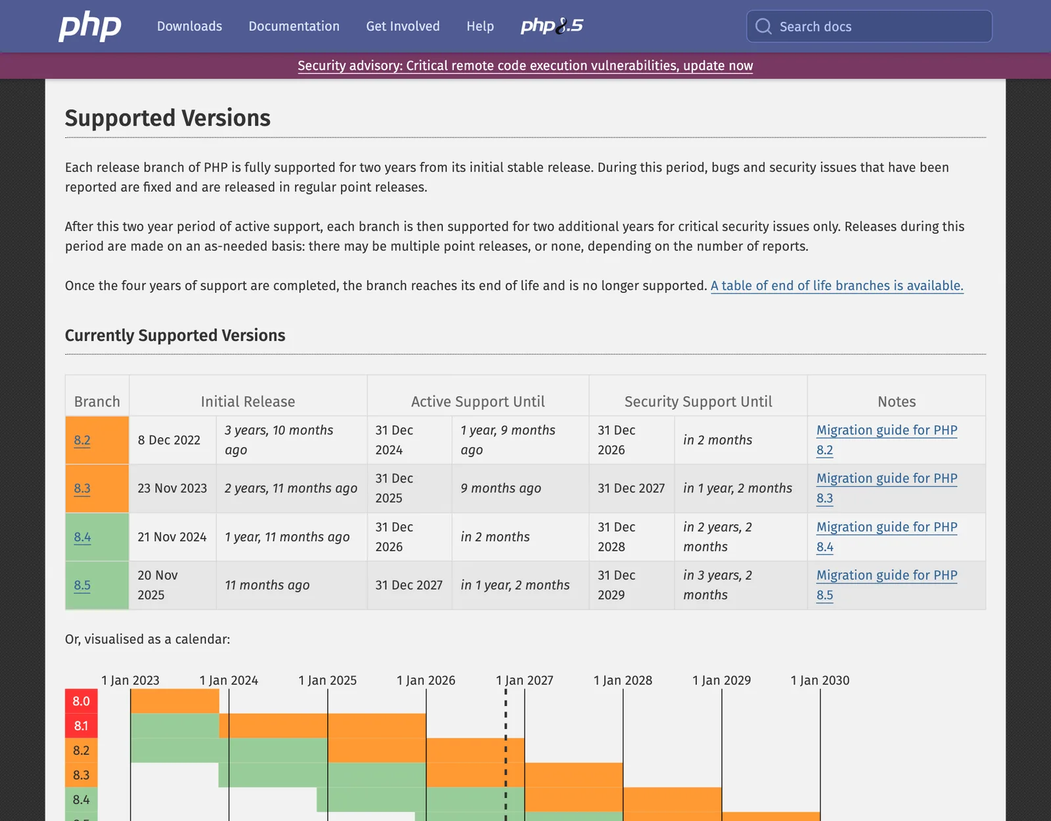Open the security advisory banner link

pos(525,66)
